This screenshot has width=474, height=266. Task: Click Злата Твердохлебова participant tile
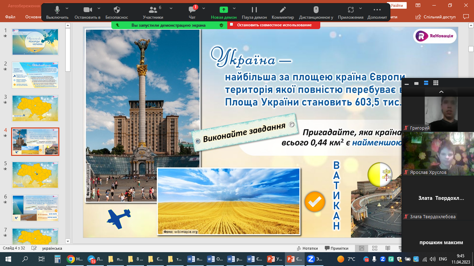click(x=438, y=198)
